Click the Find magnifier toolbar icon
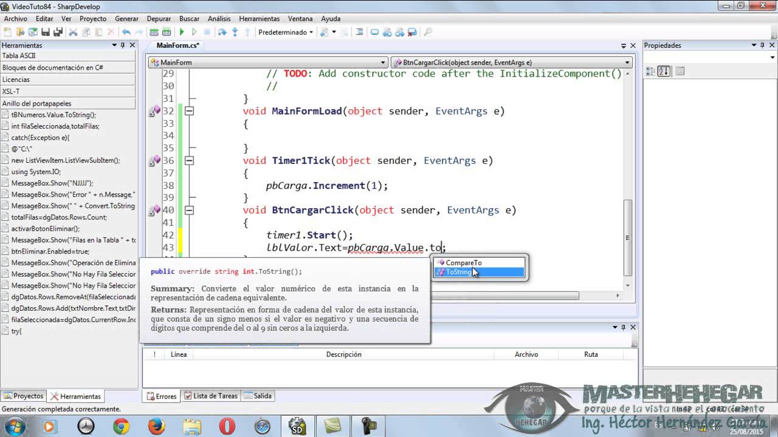This screenshot has height=437, width=778. point(428,32)
